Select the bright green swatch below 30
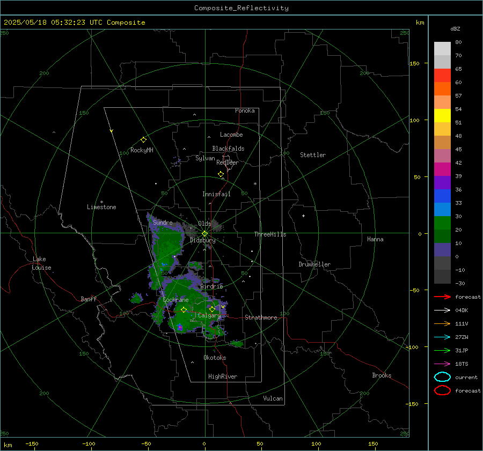 click(x=442, y=223)
